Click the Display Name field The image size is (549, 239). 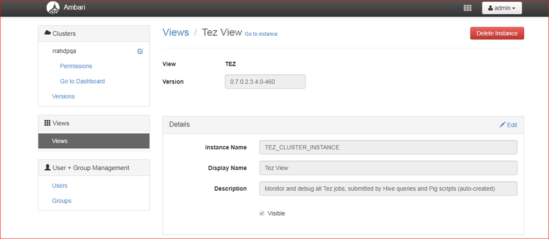[389, 168]
